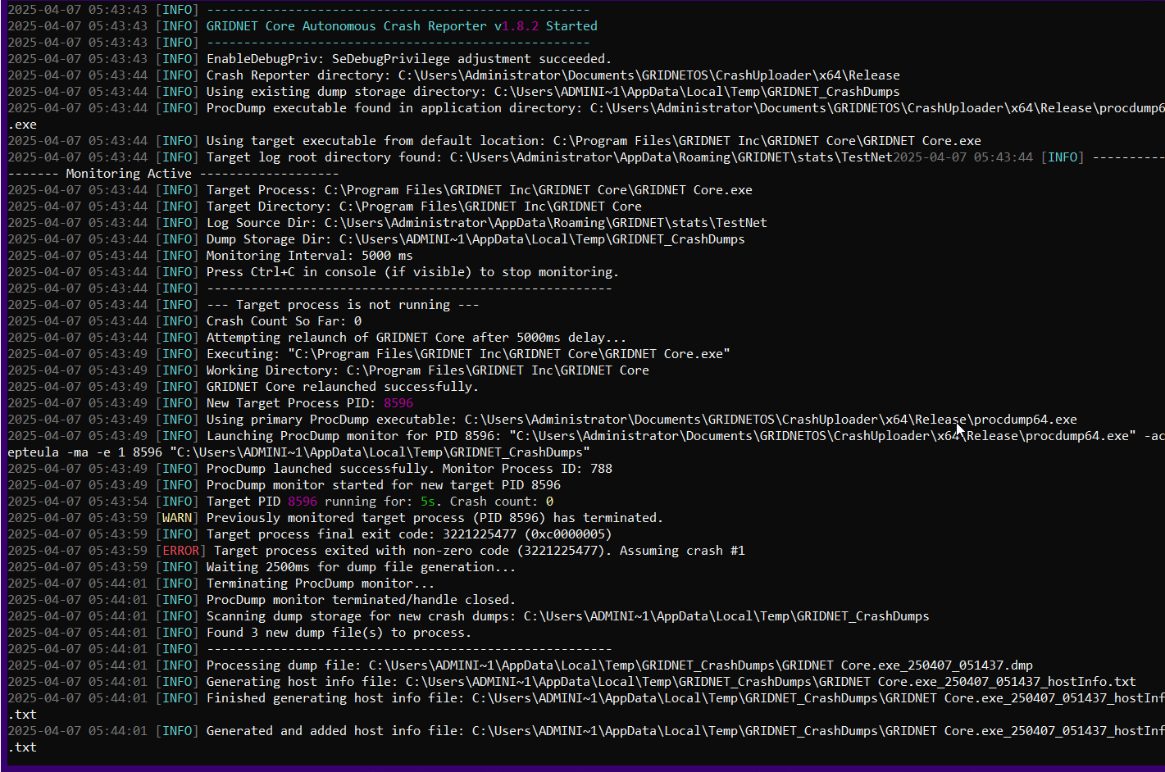1165x772 pixels.
Task: Click the 'Target Process:' log line
Action: [480, 190]
